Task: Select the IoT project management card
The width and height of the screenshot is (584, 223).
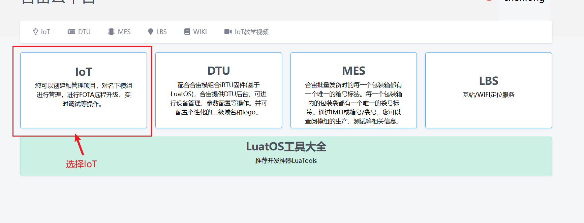Action: (x=84, y=90)
